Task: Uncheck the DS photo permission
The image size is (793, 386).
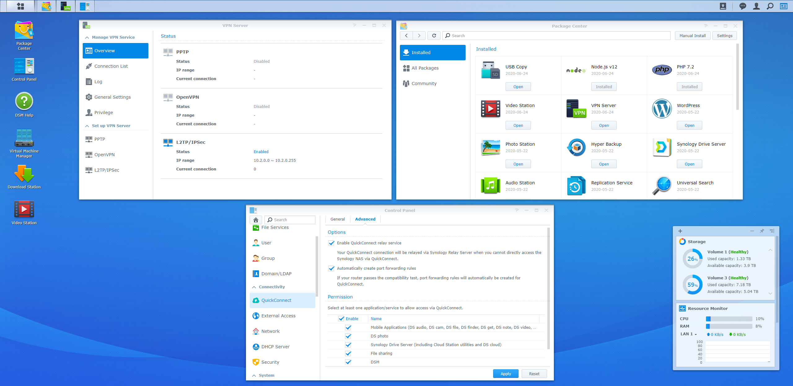Action: click(348, 336)
